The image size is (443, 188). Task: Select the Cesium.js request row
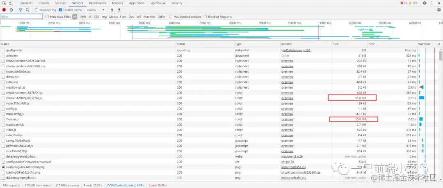point(219,119)
